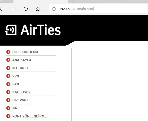Open the VPN menu
This screenshot has width=148, height=121.
click(x=16, y=76)
